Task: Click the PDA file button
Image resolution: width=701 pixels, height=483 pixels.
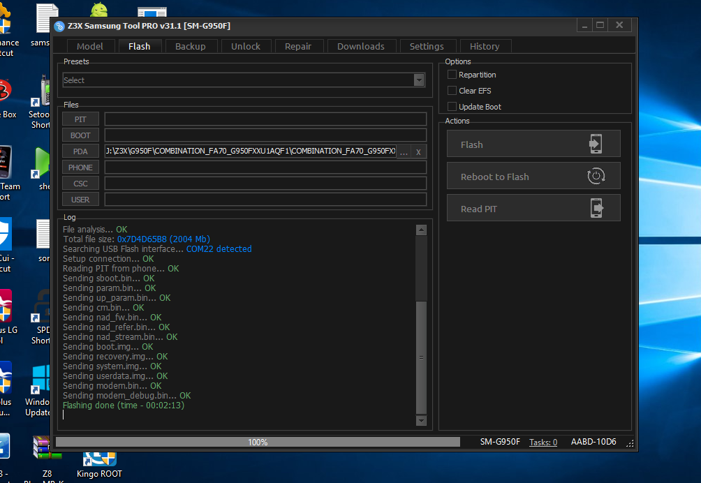Action: (x=80, y=151)
